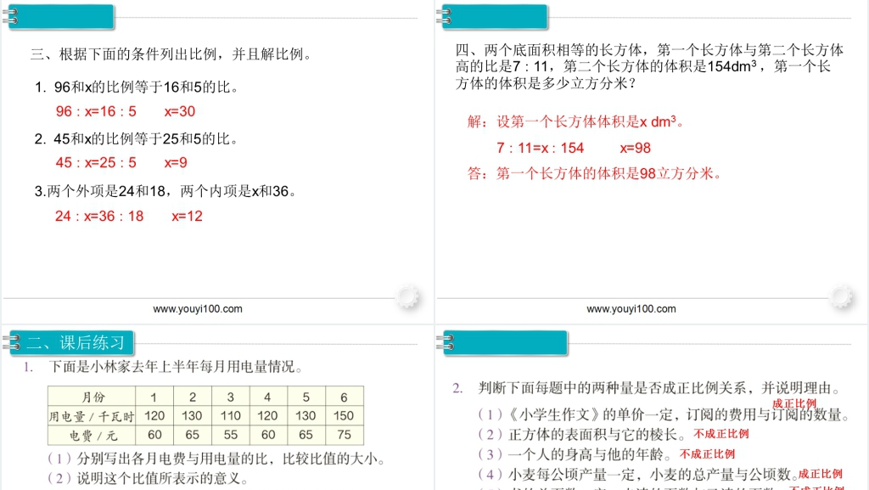Click sub-question （1）分别写出各月电费与用电量的比
The width and height of the screenshot is (869, 490).
coord(216,459)
